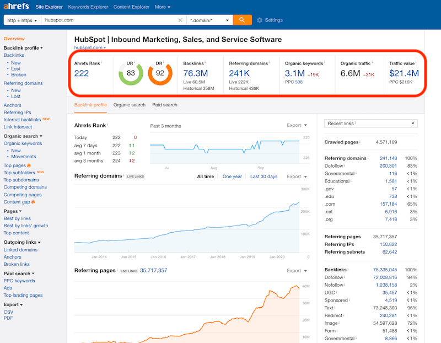
Task: Expand the hubspot.com URL dropdown
Action: (90, 47)
